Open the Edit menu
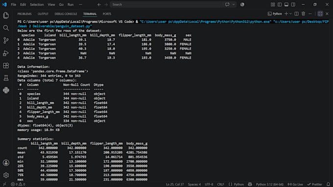This screenshot has width=333, height=187. (23, 4)
